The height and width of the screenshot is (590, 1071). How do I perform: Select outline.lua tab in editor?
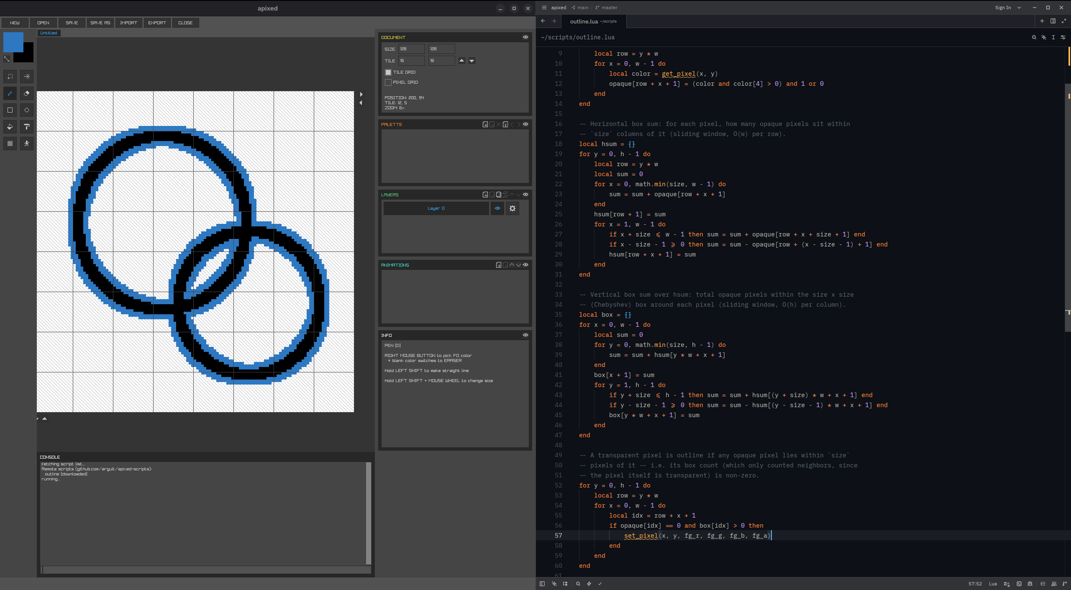pos(593,21)
